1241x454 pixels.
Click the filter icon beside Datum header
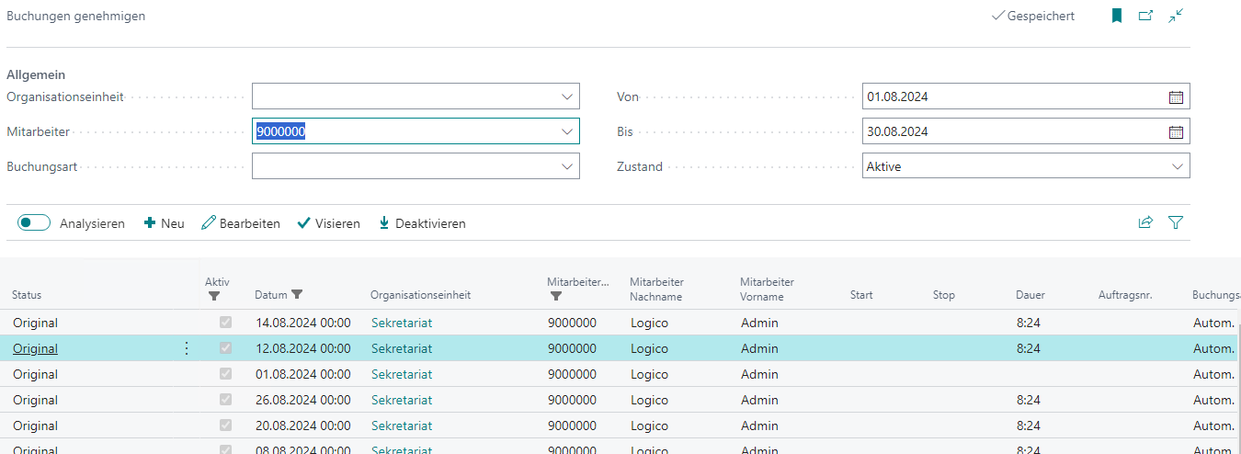[x=297, y=295]
